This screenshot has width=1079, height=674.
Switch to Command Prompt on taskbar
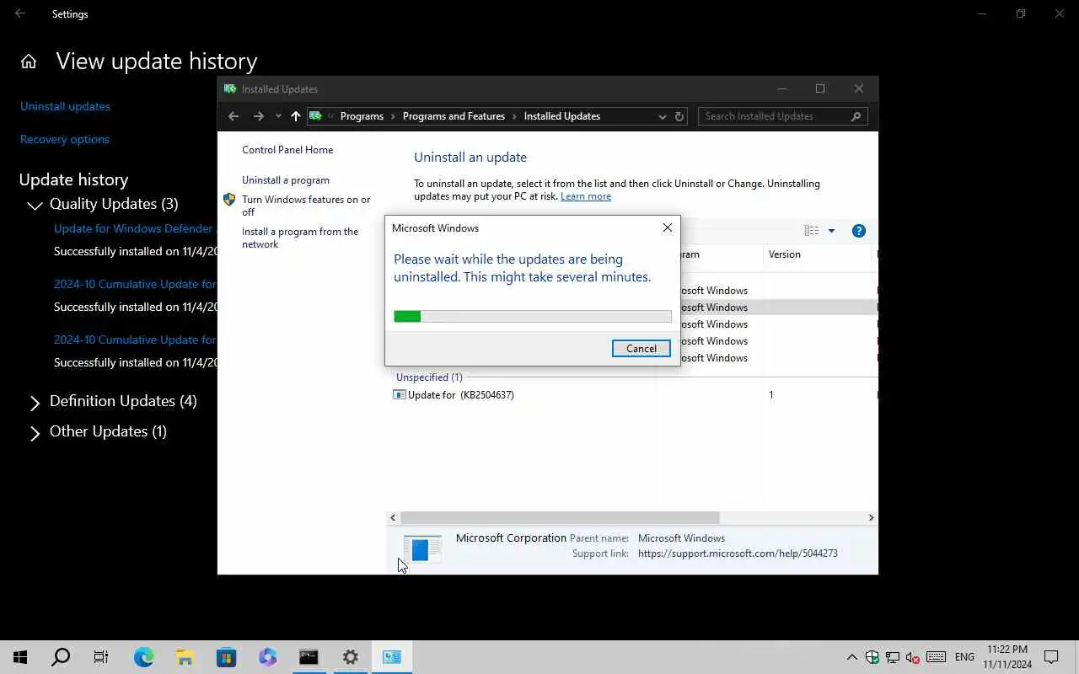(309, 657)
